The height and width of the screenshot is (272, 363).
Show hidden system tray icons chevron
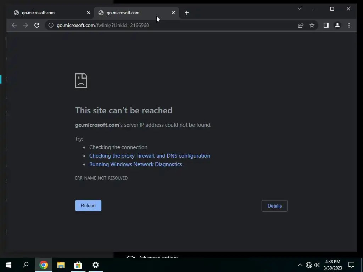tap(300, 265)
